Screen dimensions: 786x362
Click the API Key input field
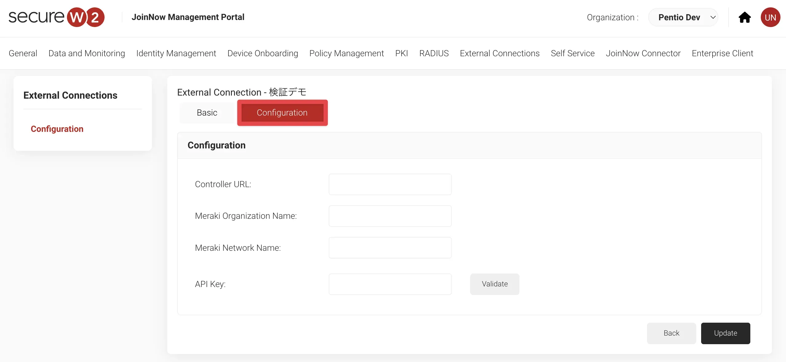coord(390,284)
